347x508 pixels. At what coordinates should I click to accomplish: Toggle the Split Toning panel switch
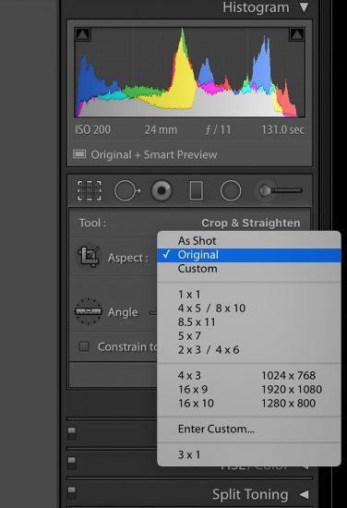tap(72, 493)
